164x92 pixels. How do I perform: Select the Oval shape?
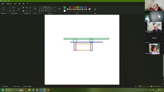(x=43, y=7)
